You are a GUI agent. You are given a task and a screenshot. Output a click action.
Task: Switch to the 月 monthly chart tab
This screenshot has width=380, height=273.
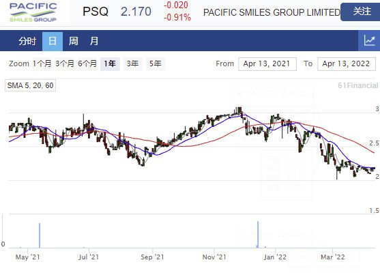(94, 41)
